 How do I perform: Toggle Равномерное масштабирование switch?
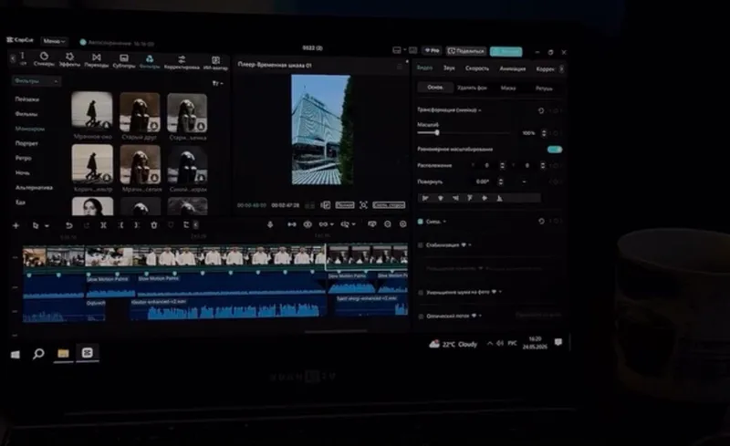click(555, 150)
